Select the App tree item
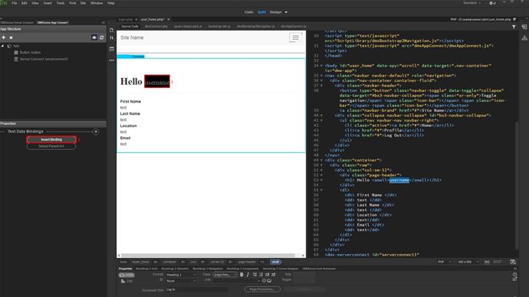This screenshot has width=529, height=297. (16, 46)
